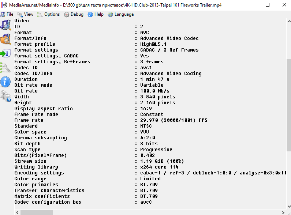Click the vertical scrollbar thumb
The height and width of the screenshot is (215, 291).
(x=288, y=104)
